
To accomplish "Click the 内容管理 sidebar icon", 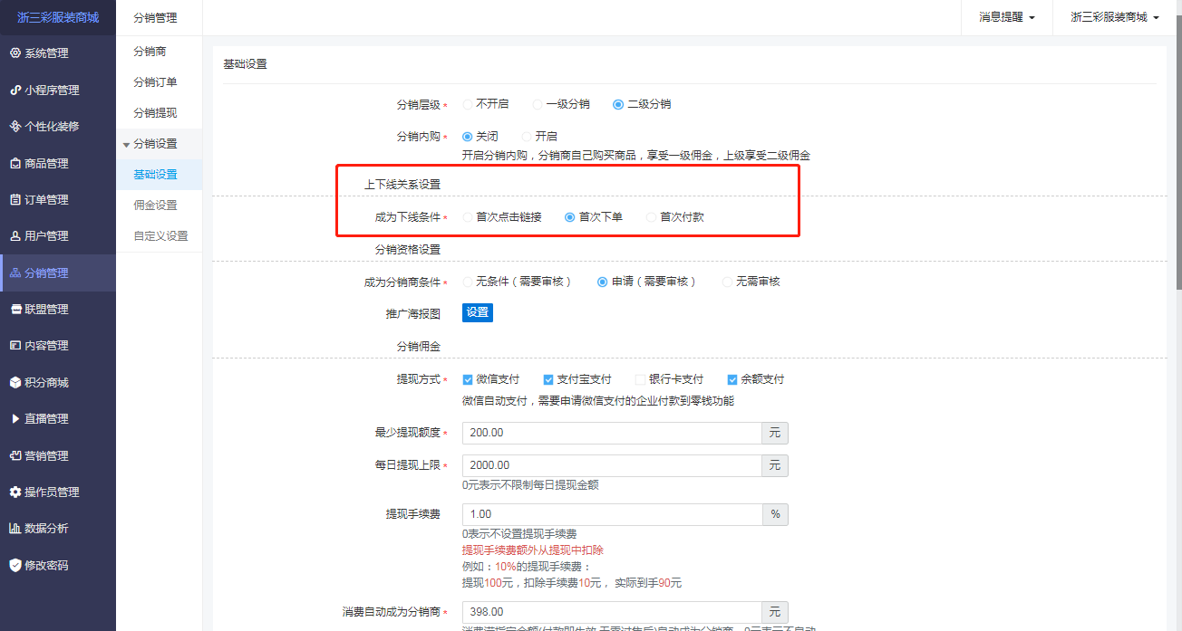I will click(x=15, y=345).
